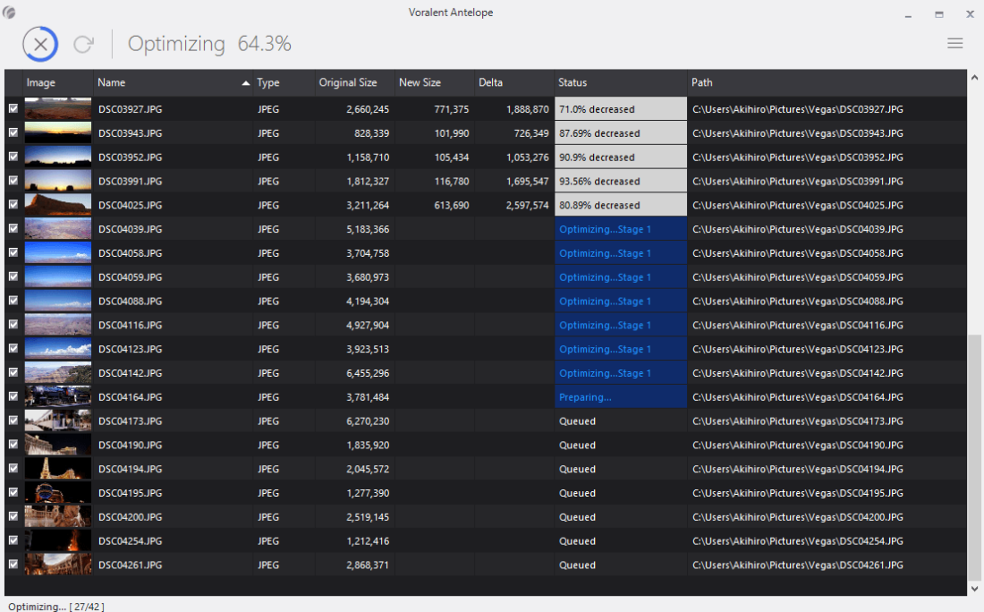Screen dimensions: 984x612
Task: Sort by the Delta column header
Action: (490, 82)
